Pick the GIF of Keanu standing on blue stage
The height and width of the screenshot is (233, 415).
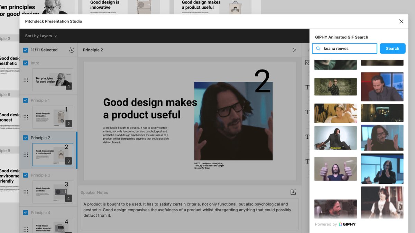(382, 168)
